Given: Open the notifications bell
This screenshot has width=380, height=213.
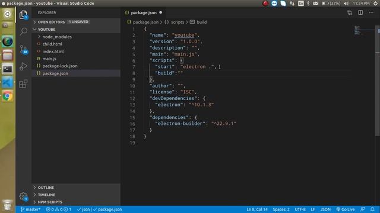Looking at the screenshot, I should click(x=372, y=209).
